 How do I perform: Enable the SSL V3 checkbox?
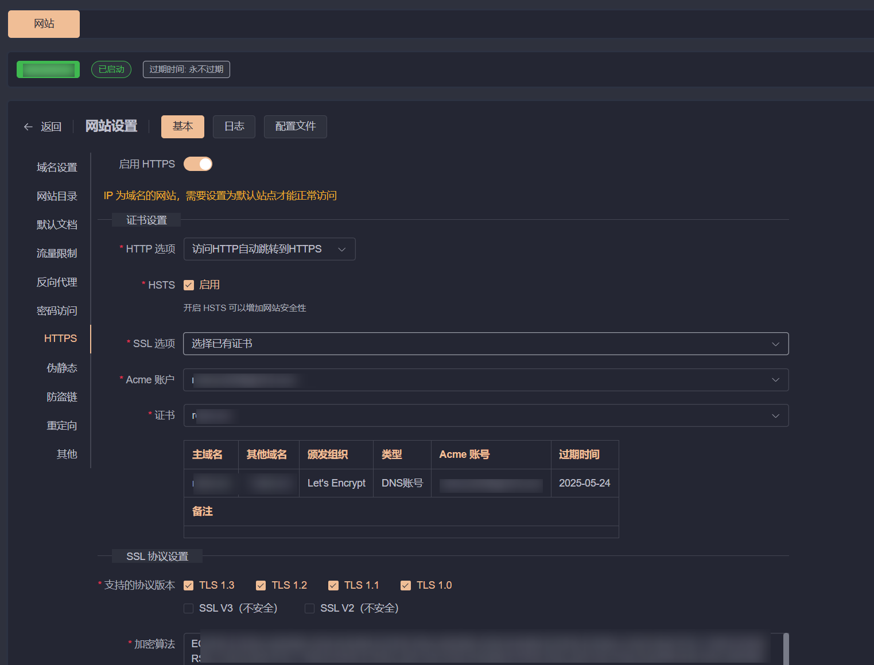[x=189, y=608]
